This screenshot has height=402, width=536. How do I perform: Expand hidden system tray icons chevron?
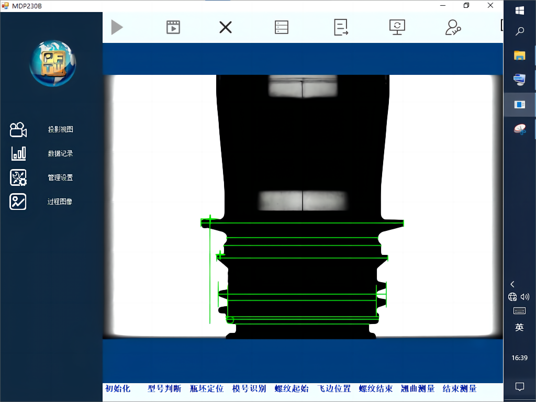coord(512,284)
